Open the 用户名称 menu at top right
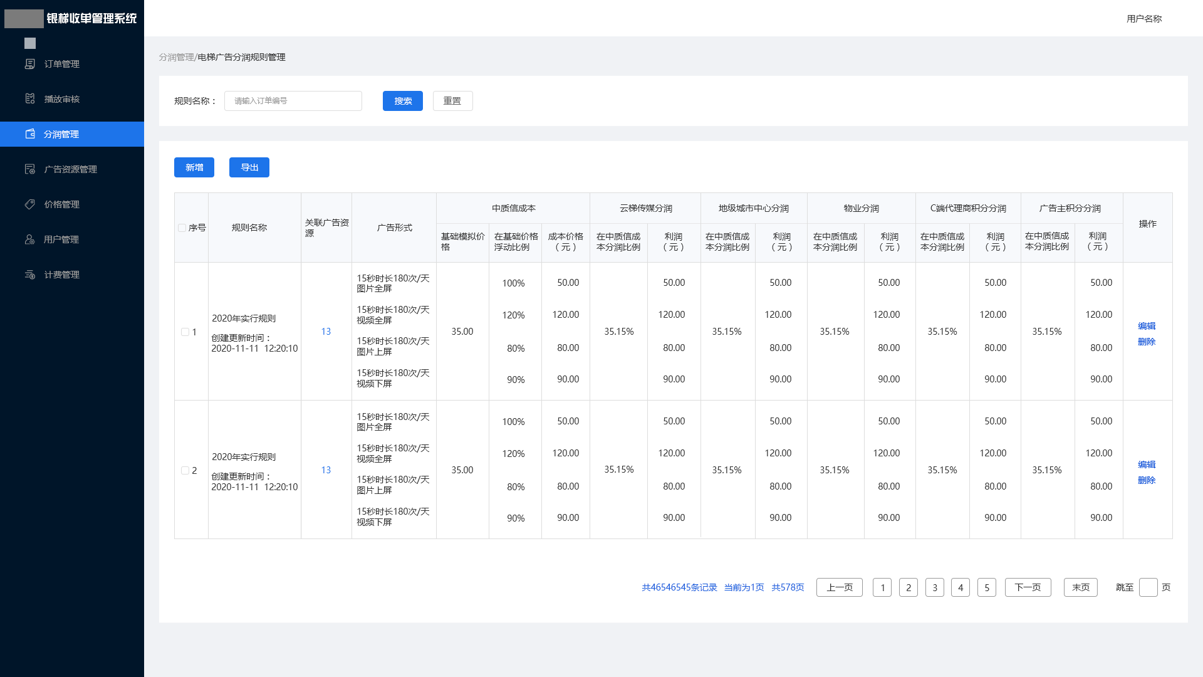 pyautogui.click(x=1143, y=19)
